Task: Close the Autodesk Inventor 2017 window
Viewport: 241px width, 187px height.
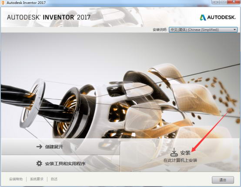Action: 234,2
